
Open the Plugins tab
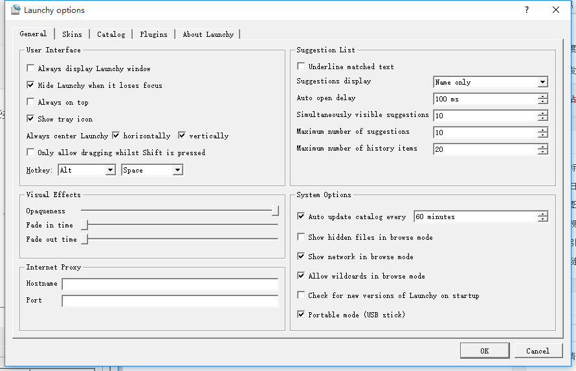tap(153, 34)
